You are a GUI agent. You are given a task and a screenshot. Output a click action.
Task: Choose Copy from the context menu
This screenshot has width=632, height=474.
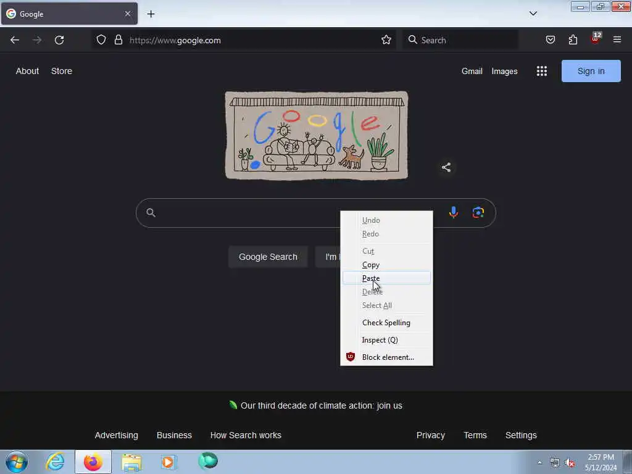point(386,265)
